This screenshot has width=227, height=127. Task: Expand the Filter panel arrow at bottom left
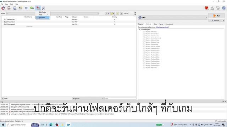(x=2, y=98)
